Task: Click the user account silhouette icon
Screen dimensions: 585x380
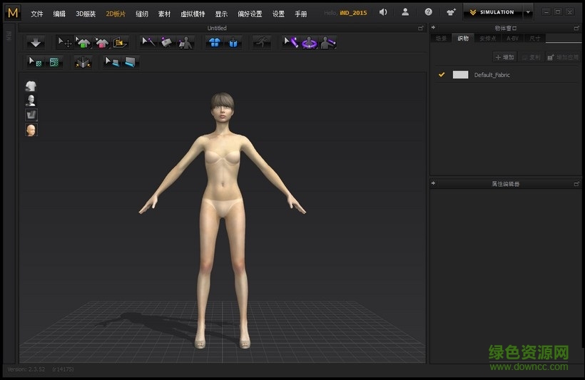Action: (x=405, y=12)
